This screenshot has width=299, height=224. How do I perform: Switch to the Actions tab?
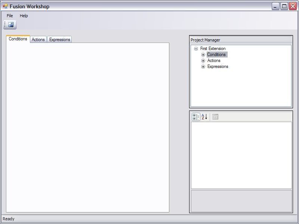click(38, 40)
